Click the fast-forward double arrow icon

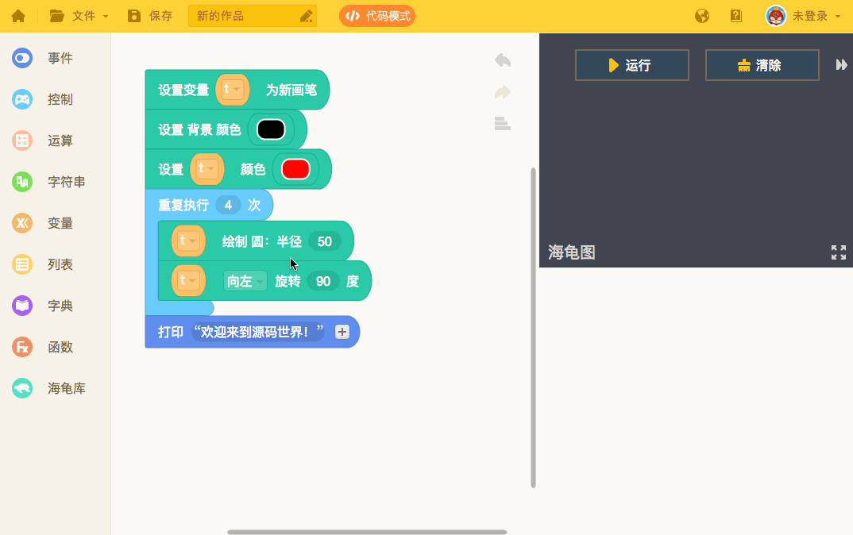(841, 65)
